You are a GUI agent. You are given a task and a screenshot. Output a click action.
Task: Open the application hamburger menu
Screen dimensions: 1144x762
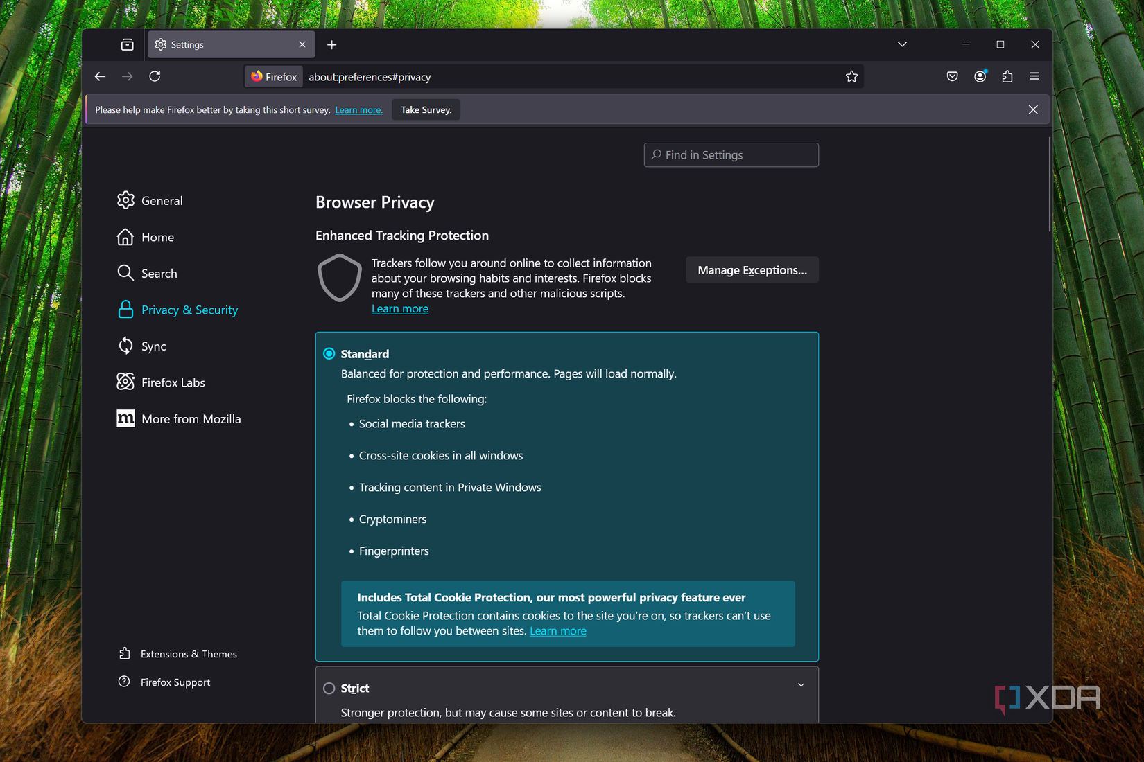[1034, 76]
